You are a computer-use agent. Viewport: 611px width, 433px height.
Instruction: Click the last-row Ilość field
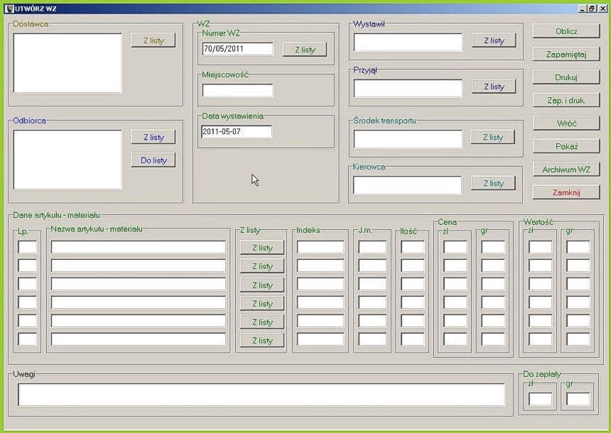412,339
